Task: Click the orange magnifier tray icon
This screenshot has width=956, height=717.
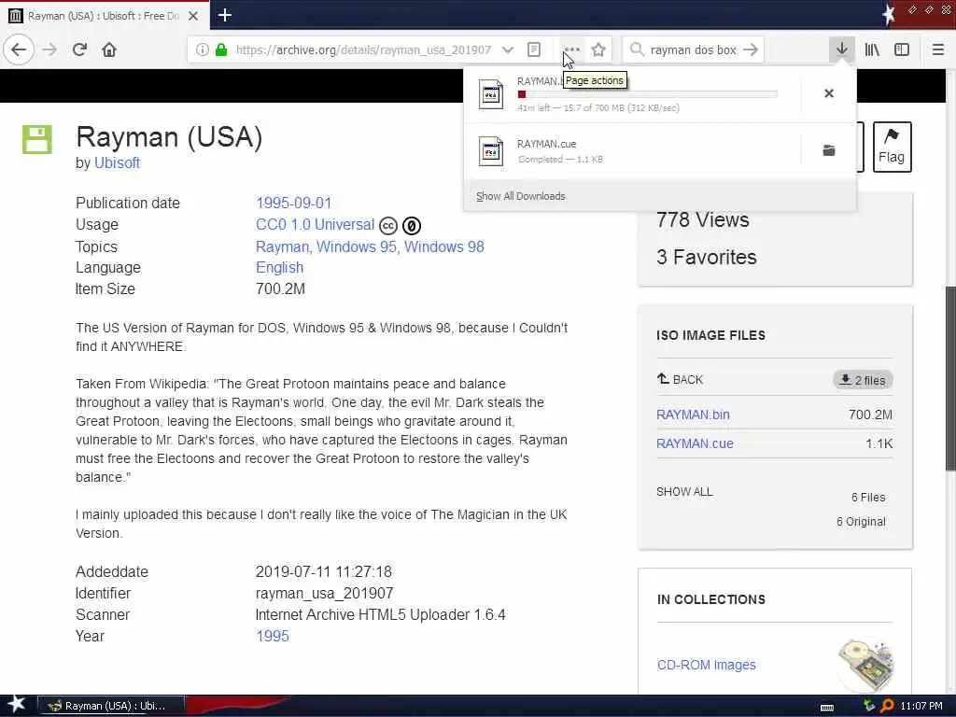Action: pos(887,706)
